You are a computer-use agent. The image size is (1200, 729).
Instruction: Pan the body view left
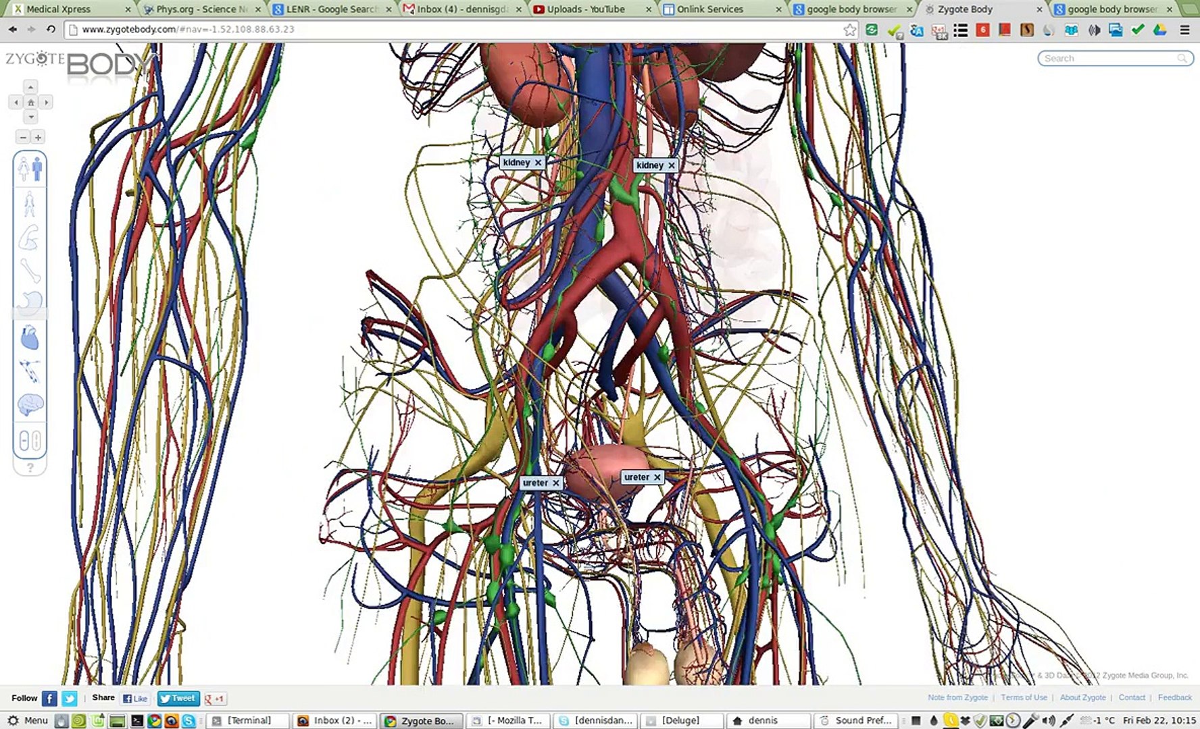[16, 103]
